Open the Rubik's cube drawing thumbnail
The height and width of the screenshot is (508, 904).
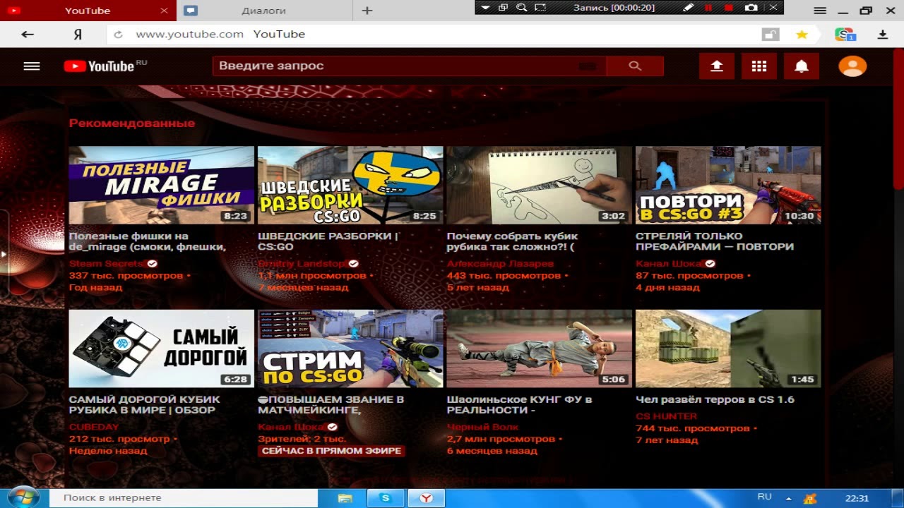click(x=539, y=185)
